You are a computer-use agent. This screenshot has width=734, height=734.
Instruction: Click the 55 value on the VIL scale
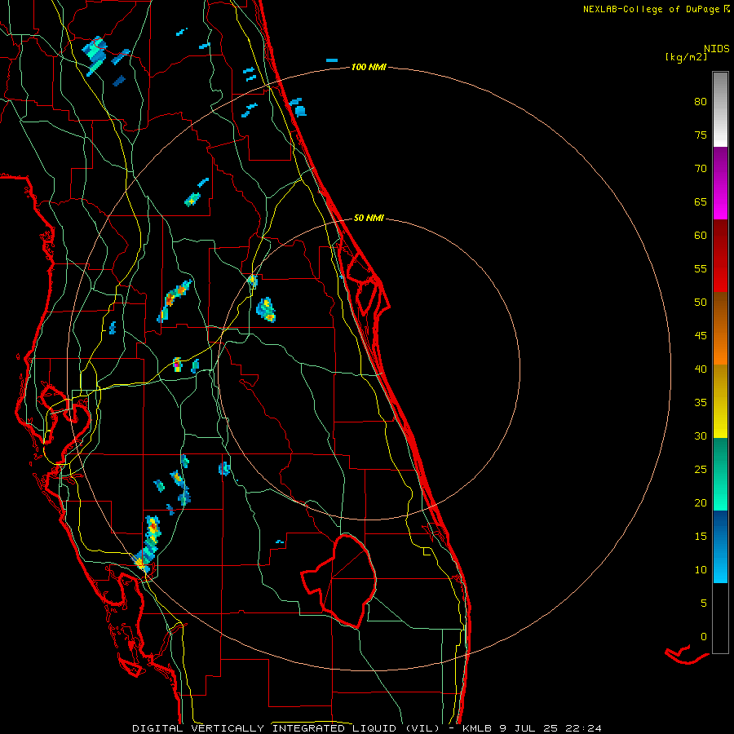[701, 269]
